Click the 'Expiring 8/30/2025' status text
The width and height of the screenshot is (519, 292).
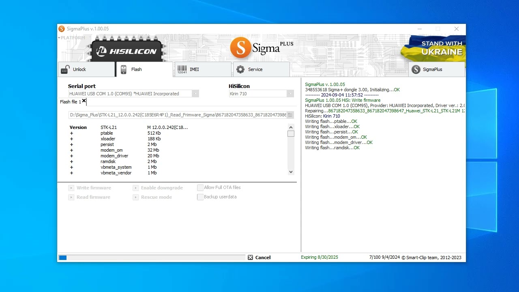click(x=320, y=258)
